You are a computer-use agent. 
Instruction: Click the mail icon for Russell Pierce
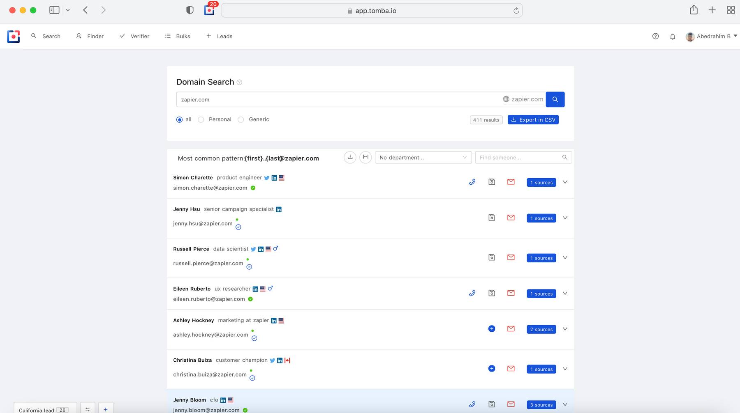[x=511, y=257]
